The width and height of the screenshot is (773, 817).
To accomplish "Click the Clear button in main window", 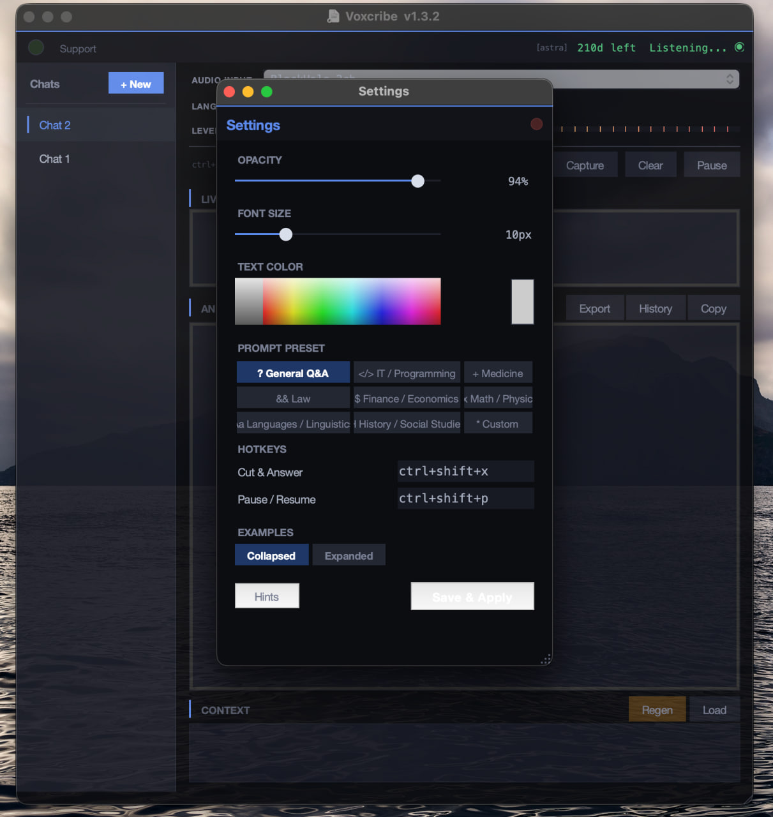I will (x=650, y=165).
